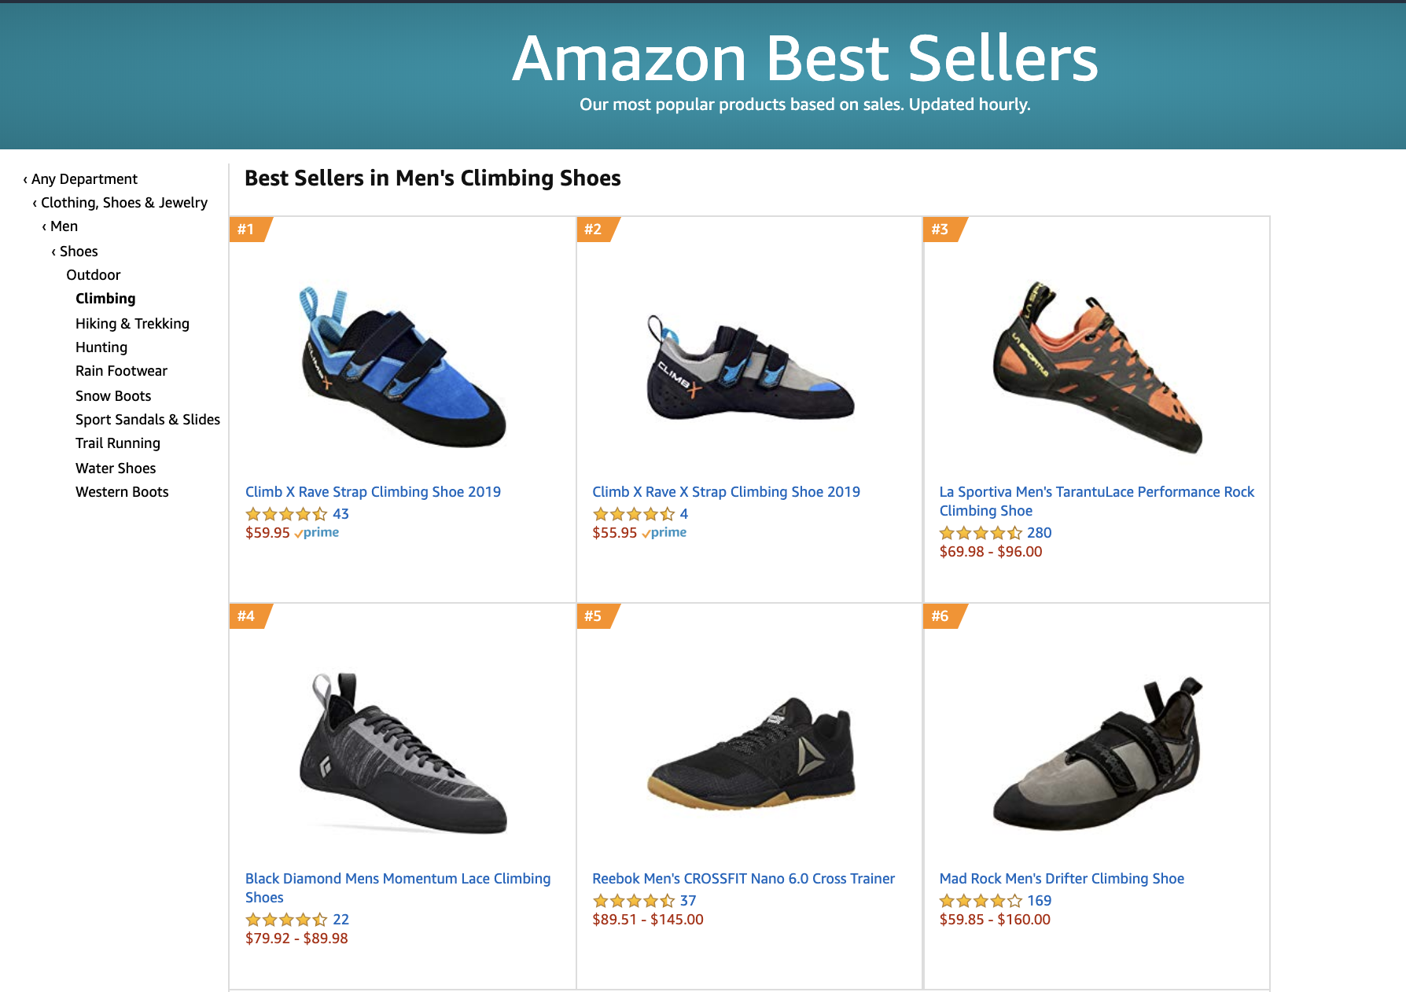The image size is (1406, 992).
Task: Open Black Diamond Mens Momentum Lace title link
Action: 398,888
